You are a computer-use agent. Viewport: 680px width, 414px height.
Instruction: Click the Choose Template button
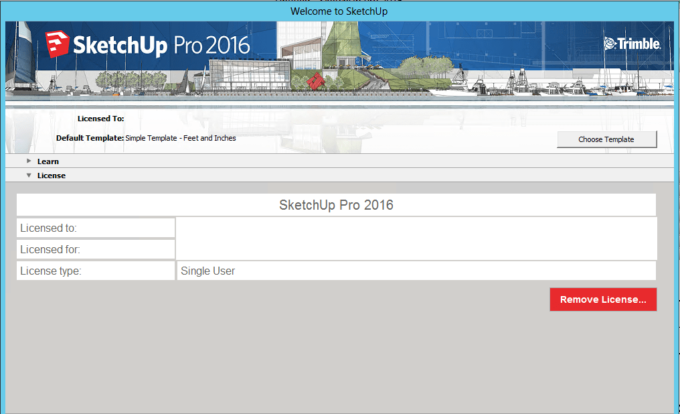click(x=606, y=139)
